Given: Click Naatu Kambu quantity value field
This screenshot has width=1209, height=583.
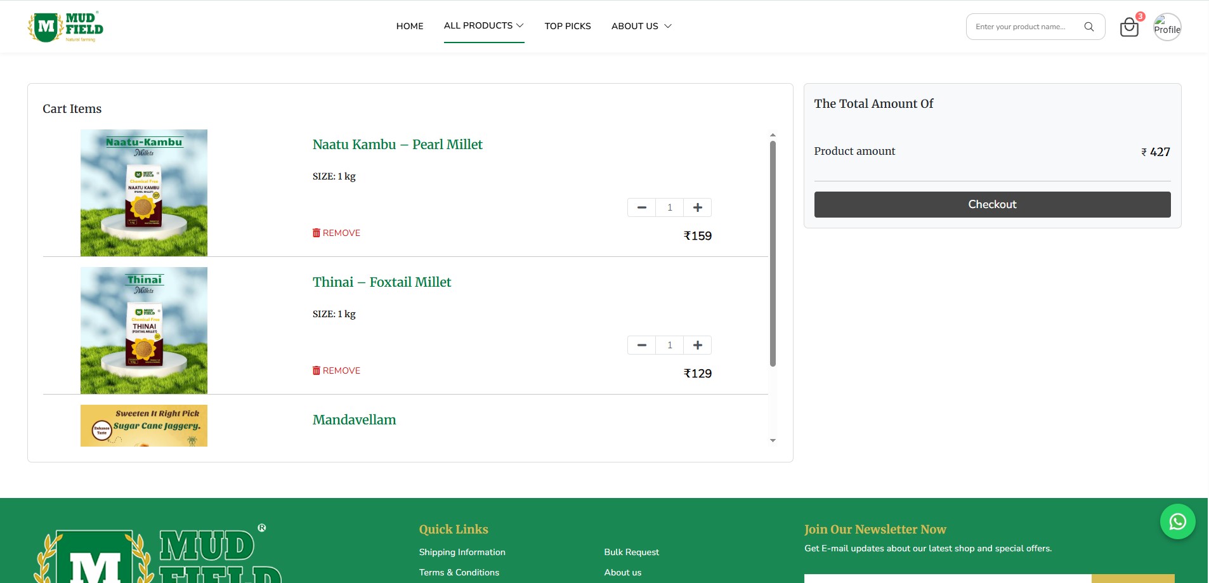Looking at the screenshot, I should pos(670,207).
